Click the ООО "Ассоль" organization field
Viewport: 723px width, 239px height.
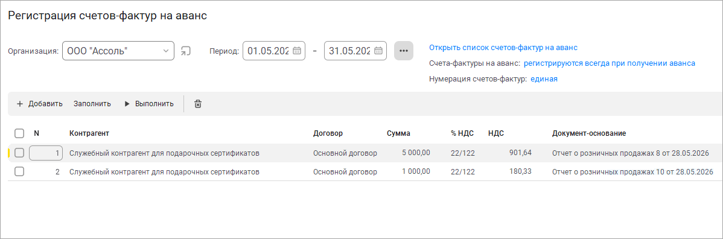tap(118, 51)
